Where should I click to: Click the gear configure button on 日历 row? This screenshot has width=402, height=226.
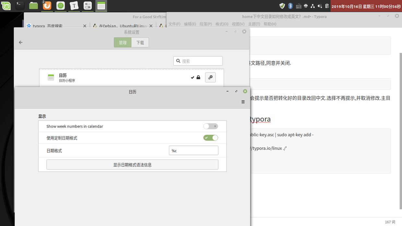point(210,77)
